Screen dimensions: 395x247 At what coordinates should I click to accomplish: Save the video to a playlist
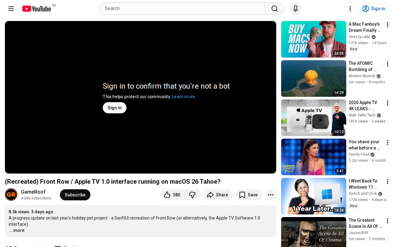[x=249, y=195]
